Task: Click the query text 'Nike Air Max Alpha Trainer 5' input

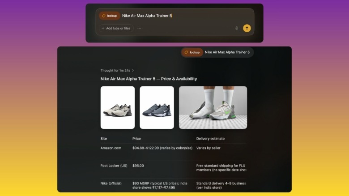Action: [x=147, y=16]
